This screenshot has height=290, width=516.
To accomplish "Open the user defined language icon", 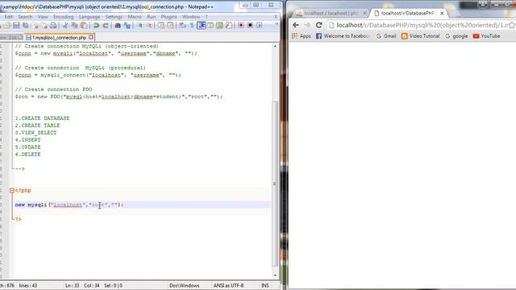I will [x=210, y=25].
